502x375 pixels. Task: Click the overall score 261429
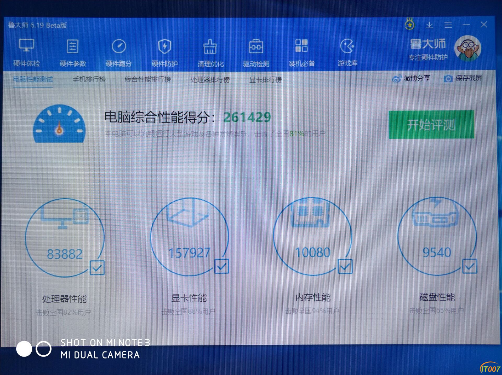247,117
